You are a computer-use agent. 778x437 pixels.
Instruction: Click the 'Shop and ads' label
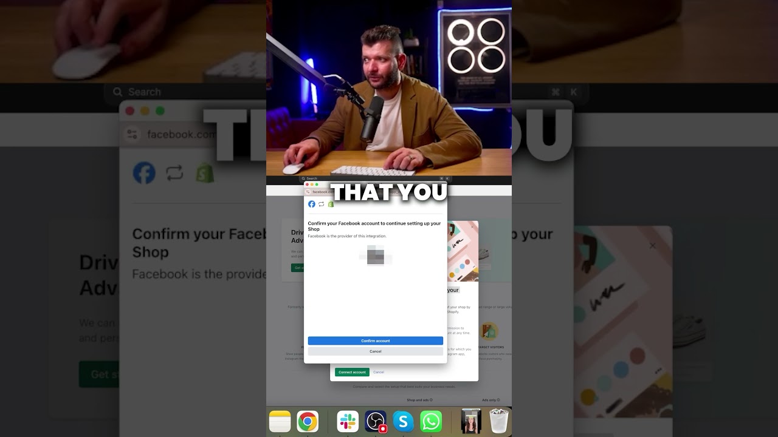coord(418,400)
